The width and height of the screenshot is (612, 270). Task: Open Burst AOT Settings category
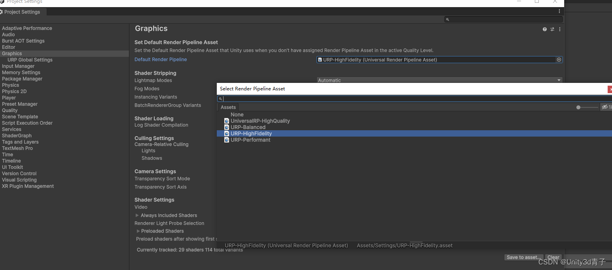[x=23, y=41]
